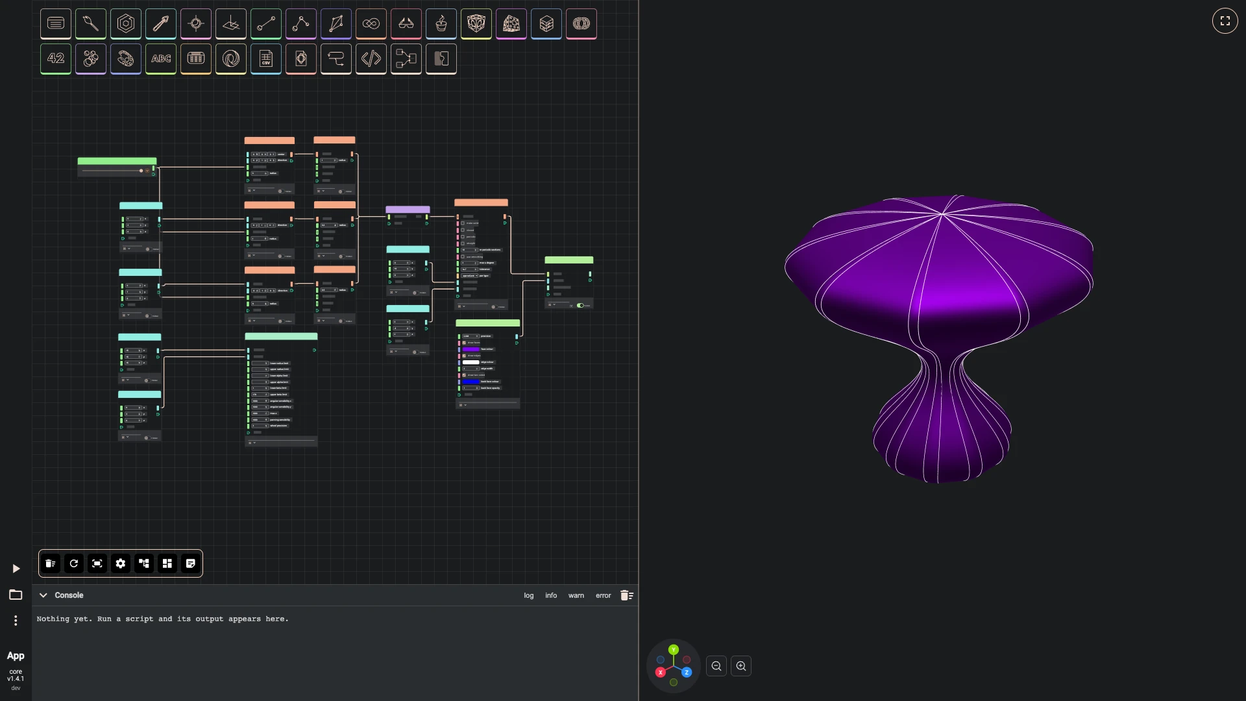Open the number 42 node category

pyautogui.click(x=56, y=59)
